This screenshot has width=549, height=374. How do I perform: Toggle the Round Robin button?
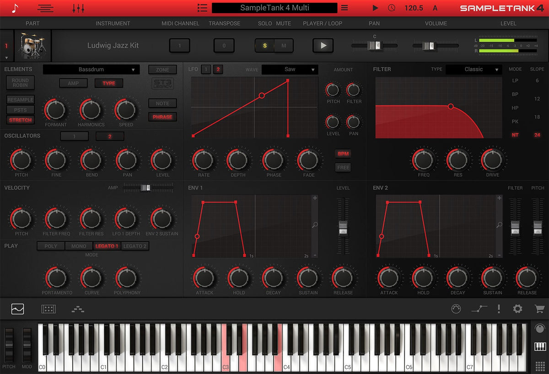(20, 83)
